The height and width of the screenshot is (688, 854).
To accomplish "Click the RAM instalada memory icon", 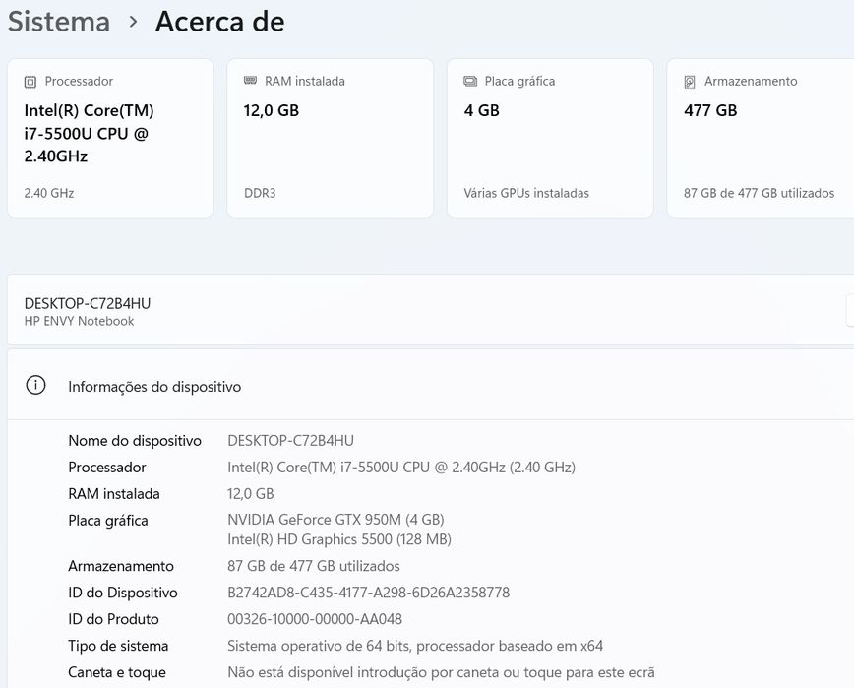I will [x=250, y=81].
